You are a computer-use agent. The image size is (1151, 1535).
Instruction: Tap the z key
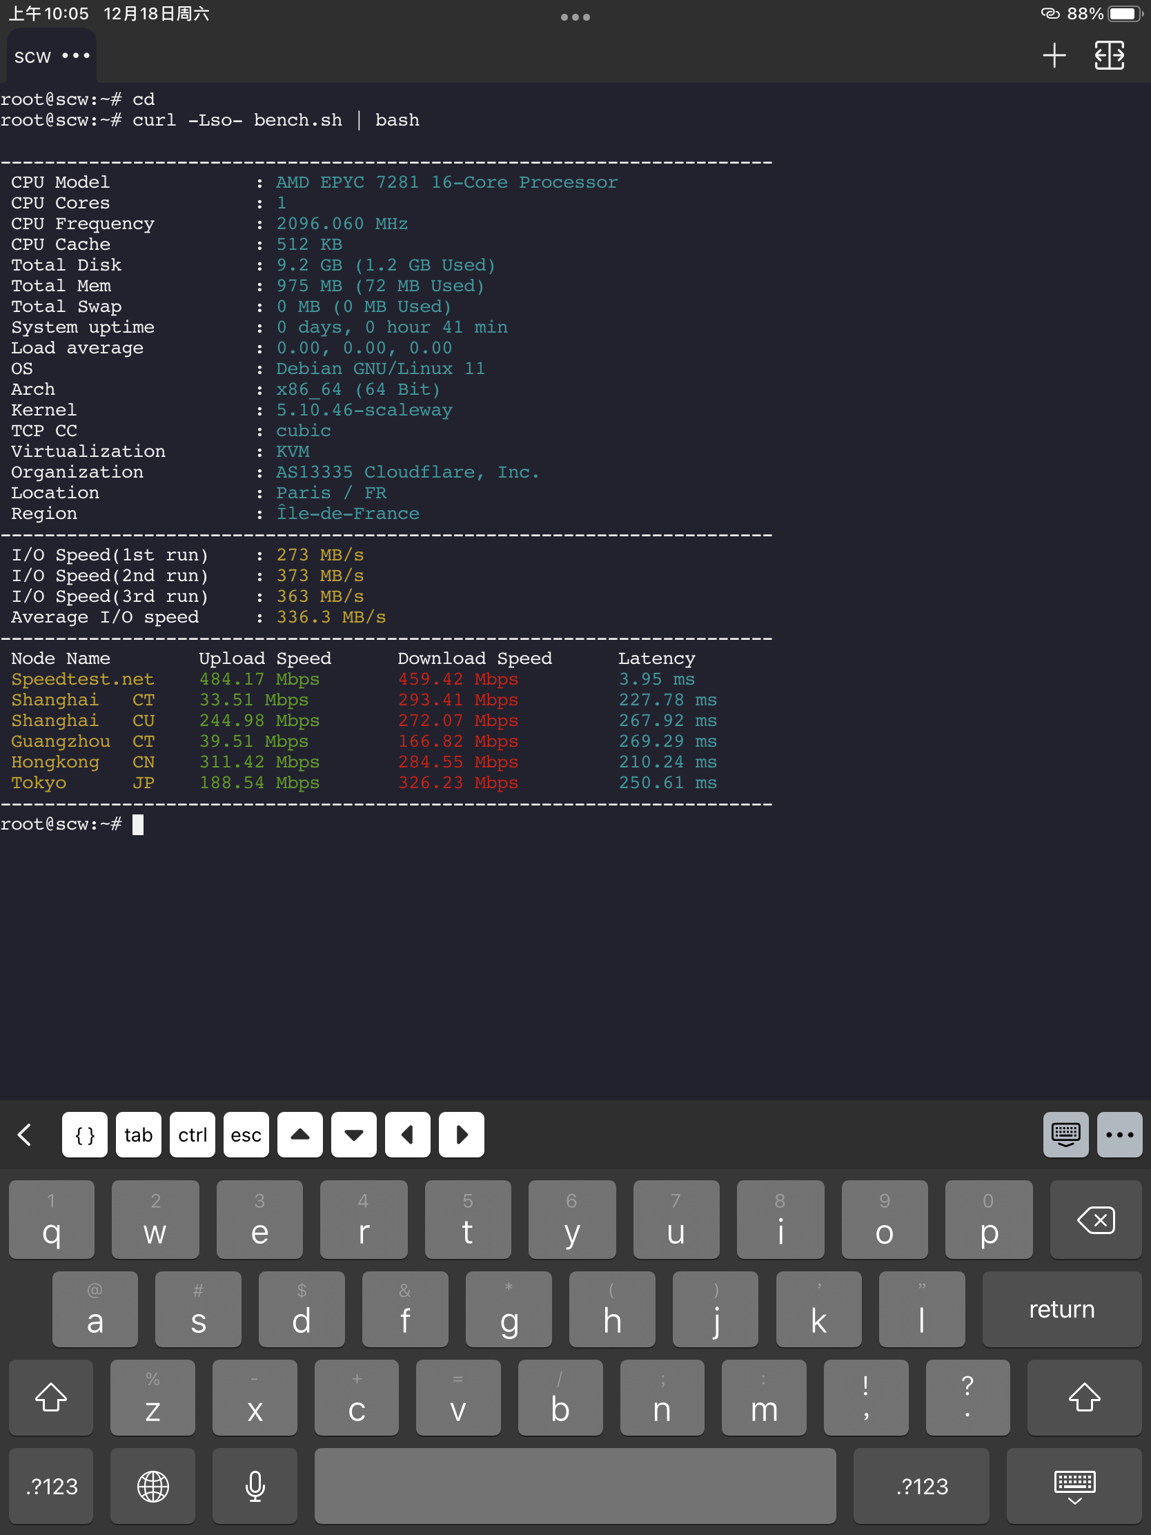point(153,1397)
